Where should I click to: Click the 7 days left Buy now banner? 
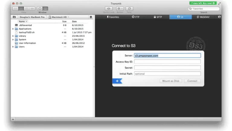203,3
